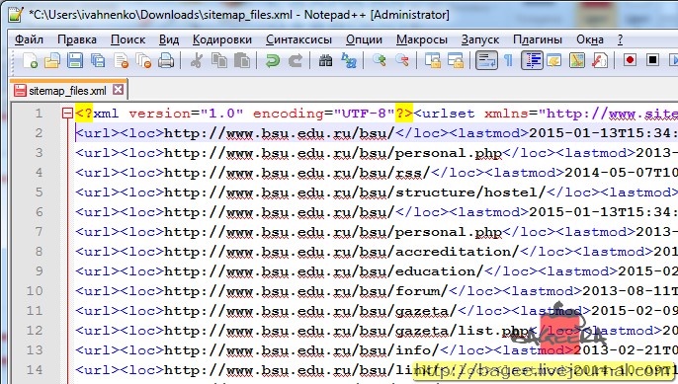Open user-defined language dialog icon
Viewport: 678px width, 384px height.
coord(554,60)
